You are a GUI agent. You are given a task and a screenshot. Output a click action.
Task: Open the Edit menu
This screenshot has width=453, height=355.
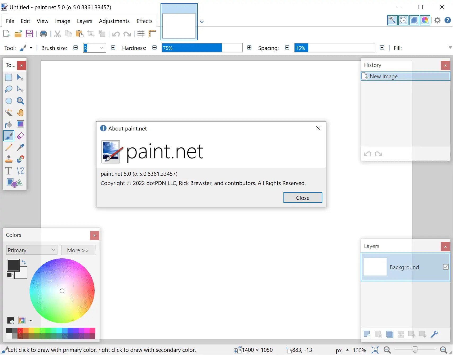click(x=25, y=21)
